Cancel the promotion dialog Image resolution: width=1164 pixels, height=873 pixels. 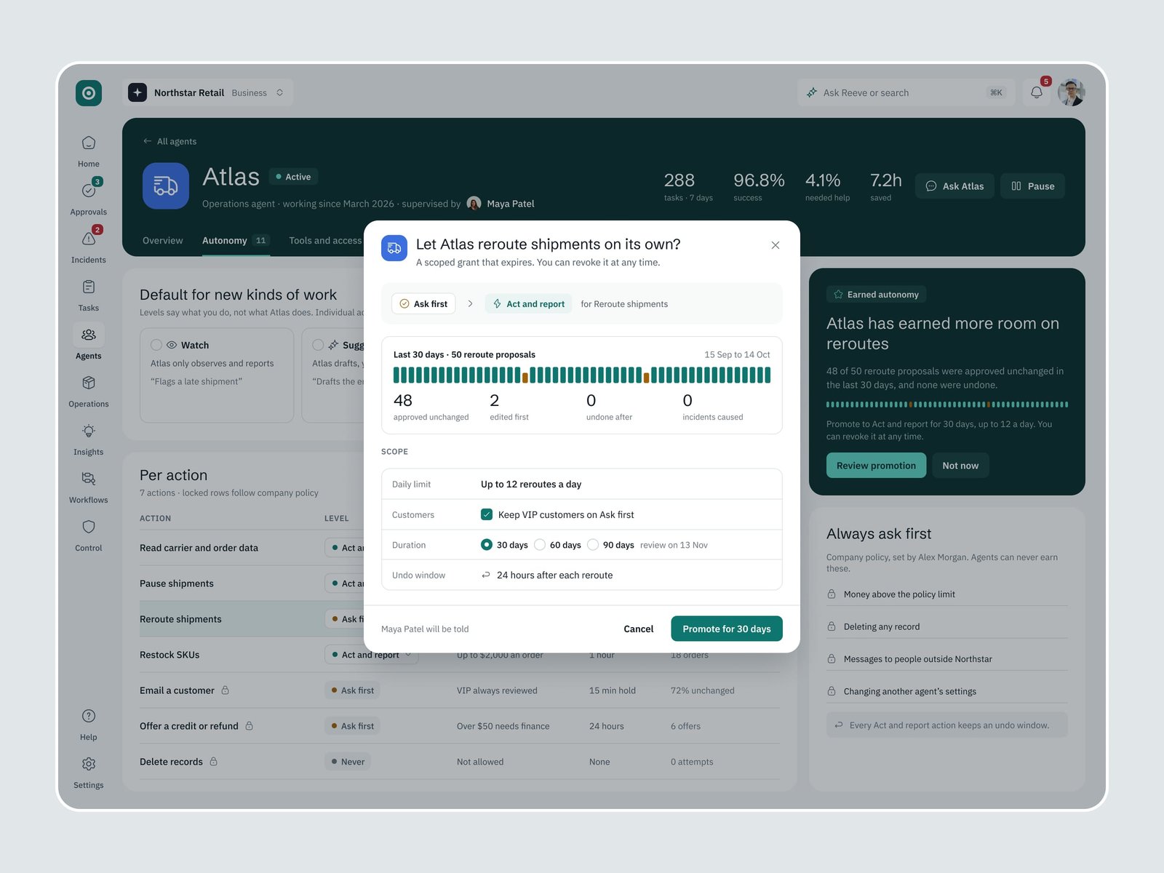[x=639, y=629]
